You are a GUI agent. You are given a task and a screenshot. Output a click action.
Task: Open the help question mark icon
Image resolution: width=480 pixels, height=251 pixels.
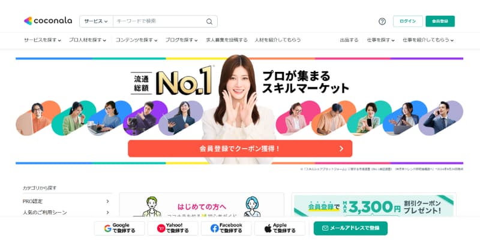point(382,22)
